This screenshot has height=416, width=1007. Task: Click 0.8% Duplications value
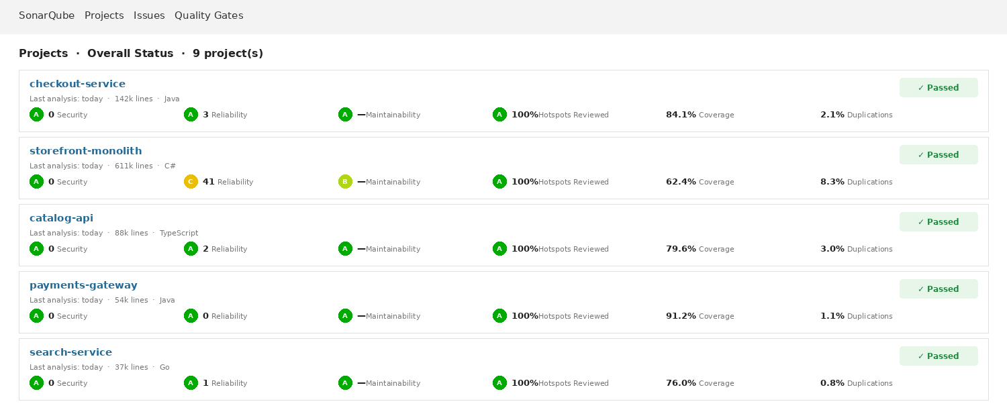coord(832,383)
